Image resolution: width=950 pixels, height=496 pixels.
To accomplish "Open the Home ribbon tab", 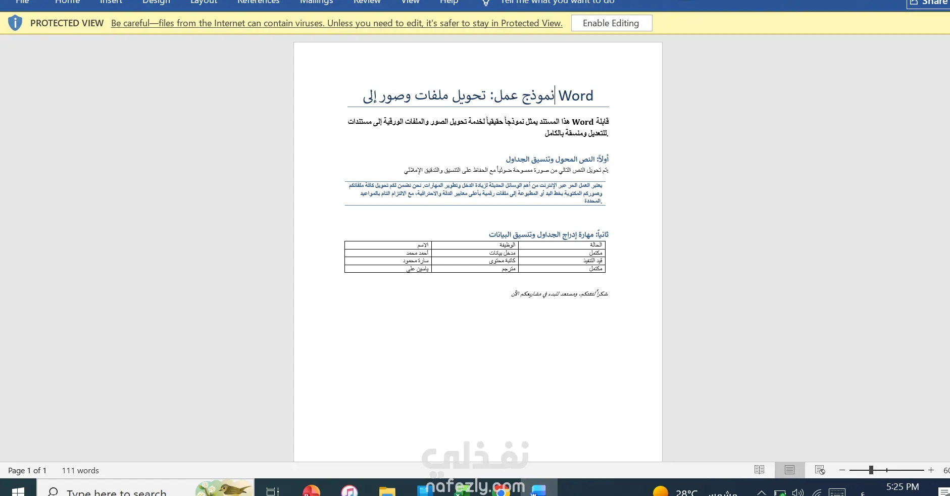I will coord(67,3).
